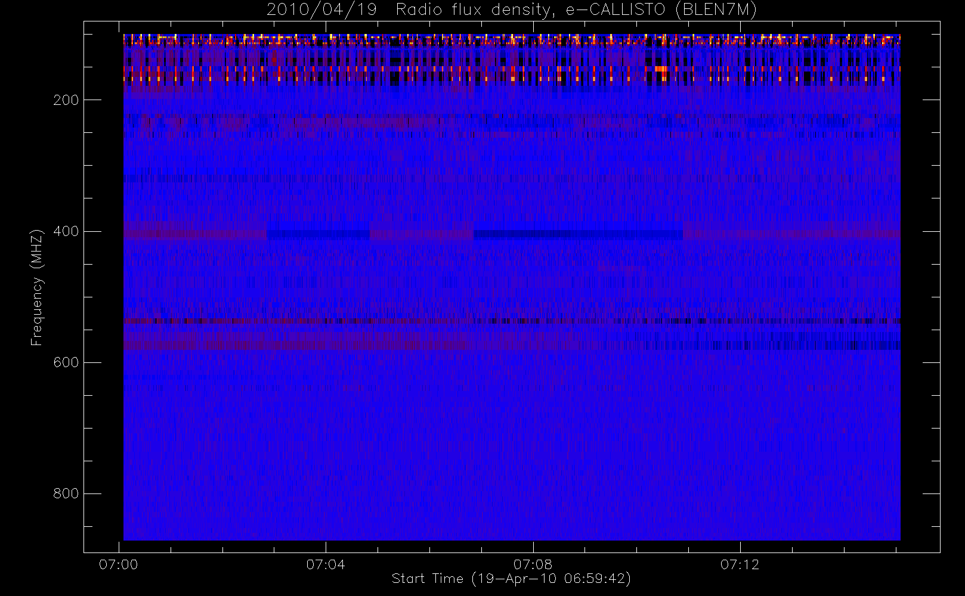This screenshot has height=596, width=965.
Task: Click the 600 frequency tick label
Action: tap(66, 362)
